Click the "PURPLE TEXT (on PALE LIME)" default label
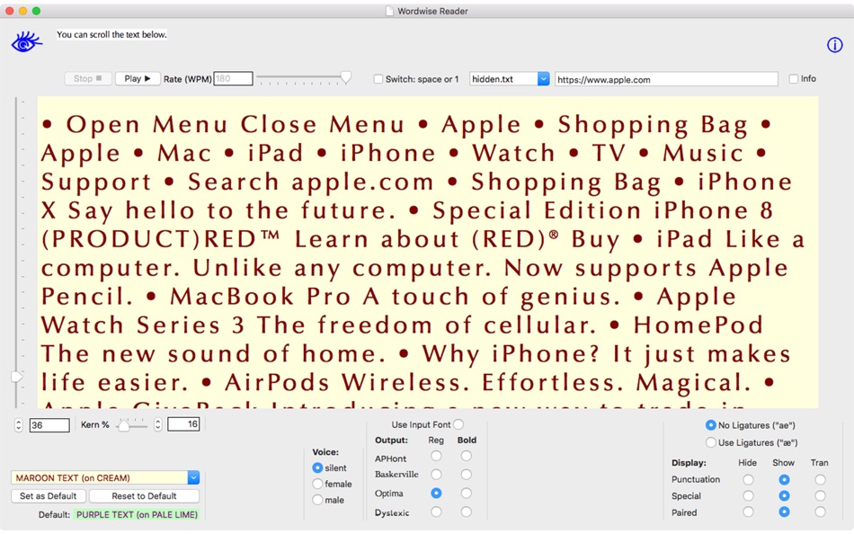Screen dimensions: 854x534 [x=137, y=514]
